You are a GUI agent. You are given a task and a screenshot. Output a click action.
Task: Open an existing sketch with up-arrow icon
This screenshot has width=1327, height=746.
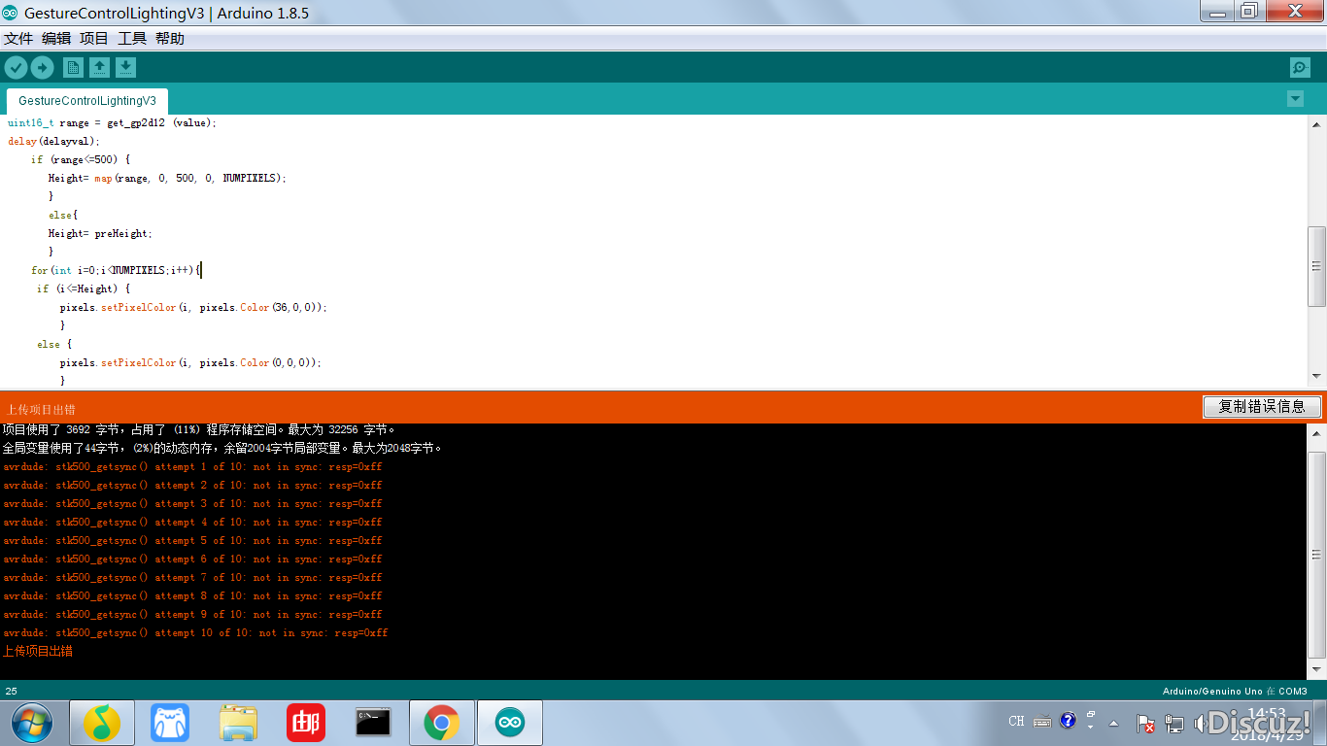pyautogui.click(x=99, y=67)
